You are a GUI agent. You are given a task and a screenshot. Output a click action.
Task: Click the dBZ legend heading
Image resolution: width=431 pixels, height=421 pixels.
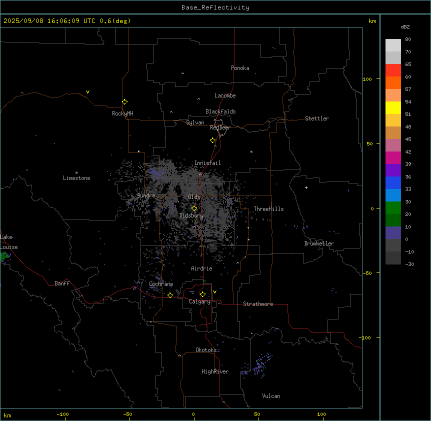[x=405, y=27]
